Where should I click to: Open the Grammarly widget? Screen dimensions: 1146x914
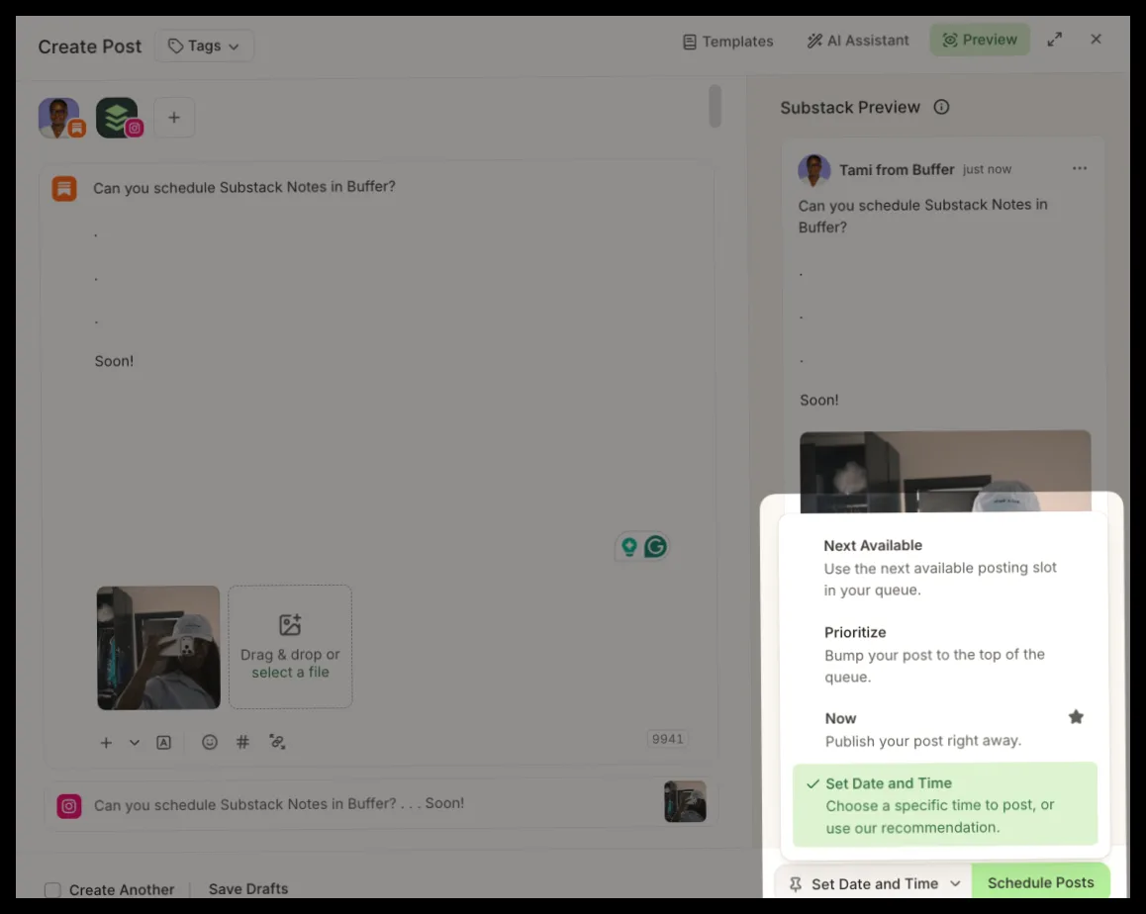(x=655, y=546)
